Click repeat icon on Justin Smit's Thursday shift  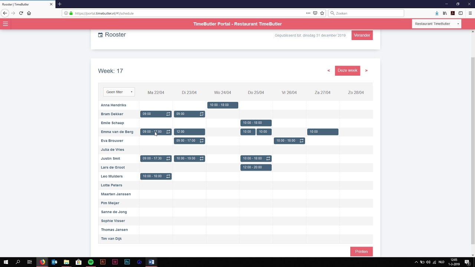pyautogui.click(x=268, y=158)
